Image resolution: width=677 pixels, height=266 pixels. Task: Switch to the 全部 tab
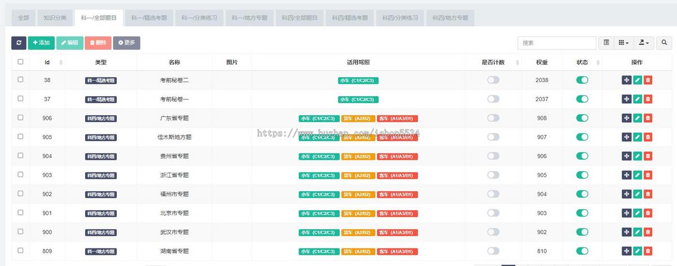[24, 17]
